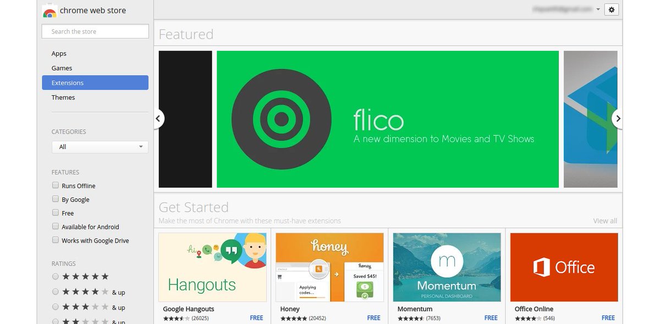Screen dimensions: 660x324
Task: Show next featured banner with right arrow
Action: 617,118
